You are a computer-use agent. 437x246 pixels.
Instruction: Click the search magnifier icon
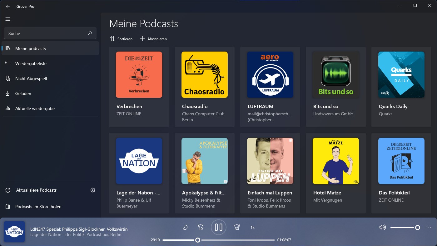pyautogui.click(x=90, y=33)
